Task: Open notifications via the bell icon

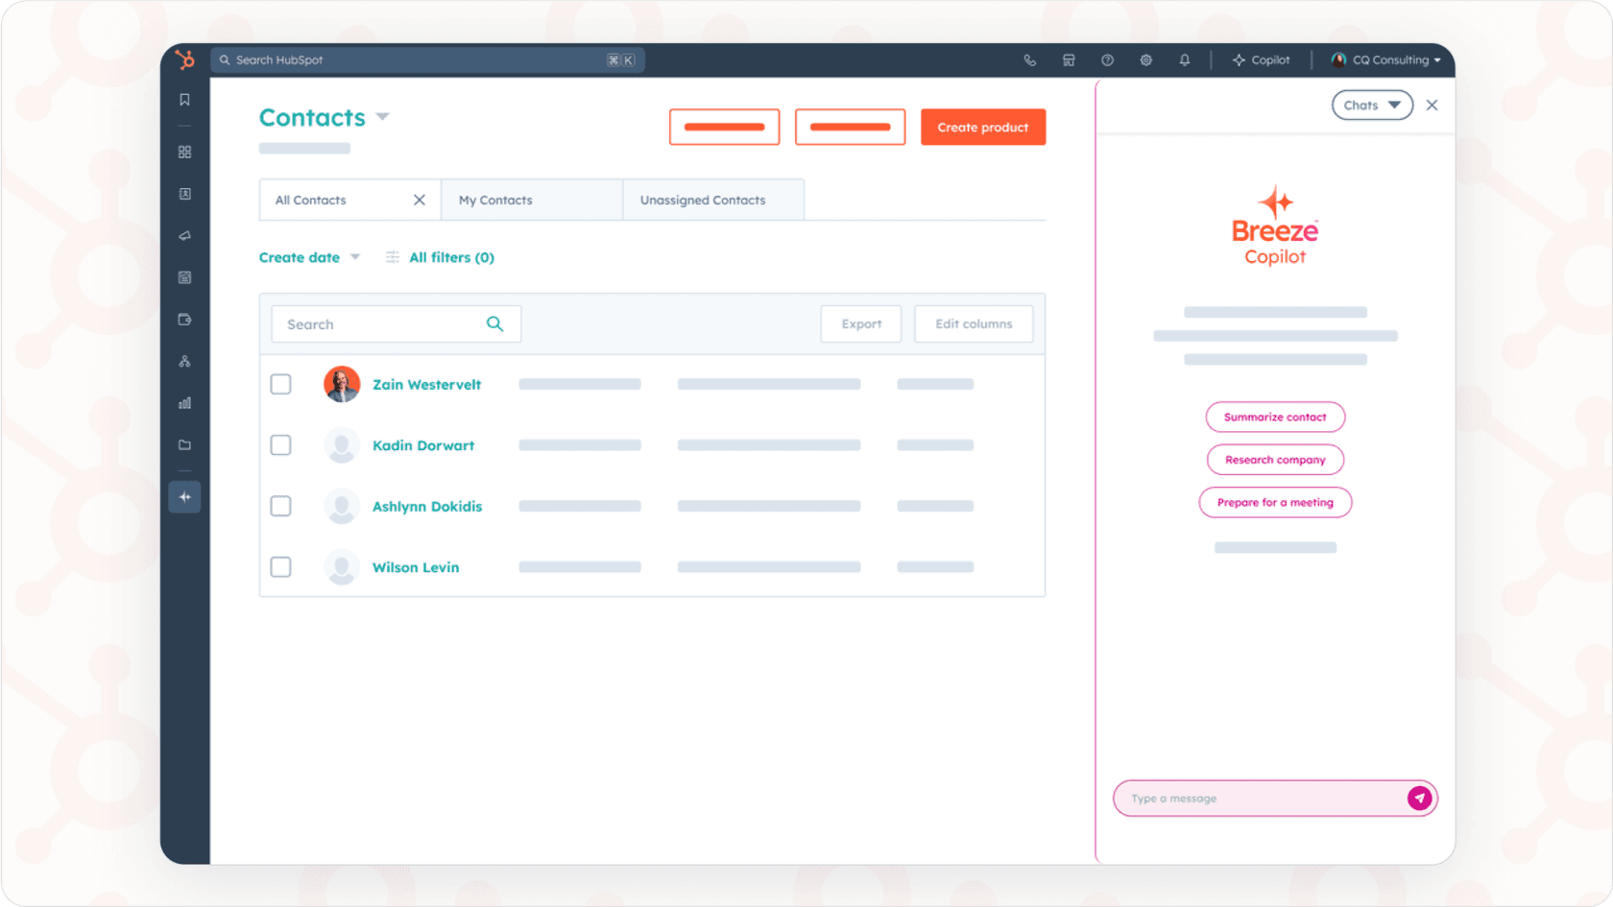Action: tap(1184, 60)
